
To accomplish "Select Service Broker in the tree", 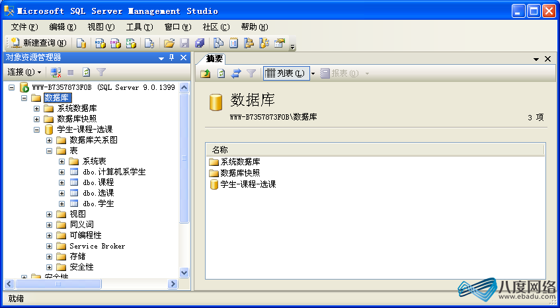I will pyautogui.click(x=97, y=246).
